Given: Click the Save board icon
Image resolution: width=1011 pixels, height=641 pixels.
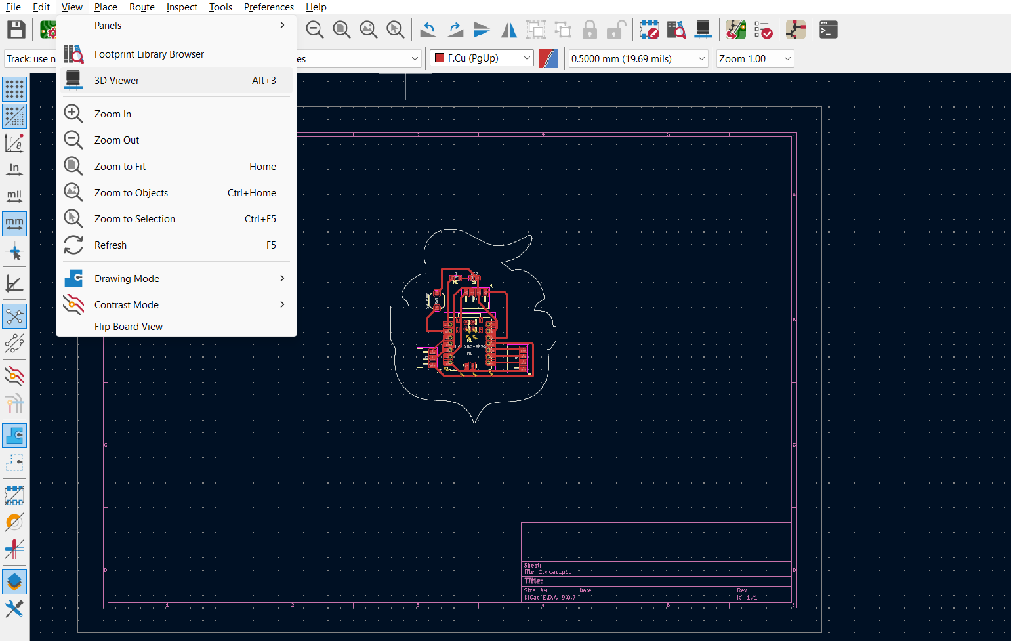Looking at the screenshot, I should coord(16,30).
